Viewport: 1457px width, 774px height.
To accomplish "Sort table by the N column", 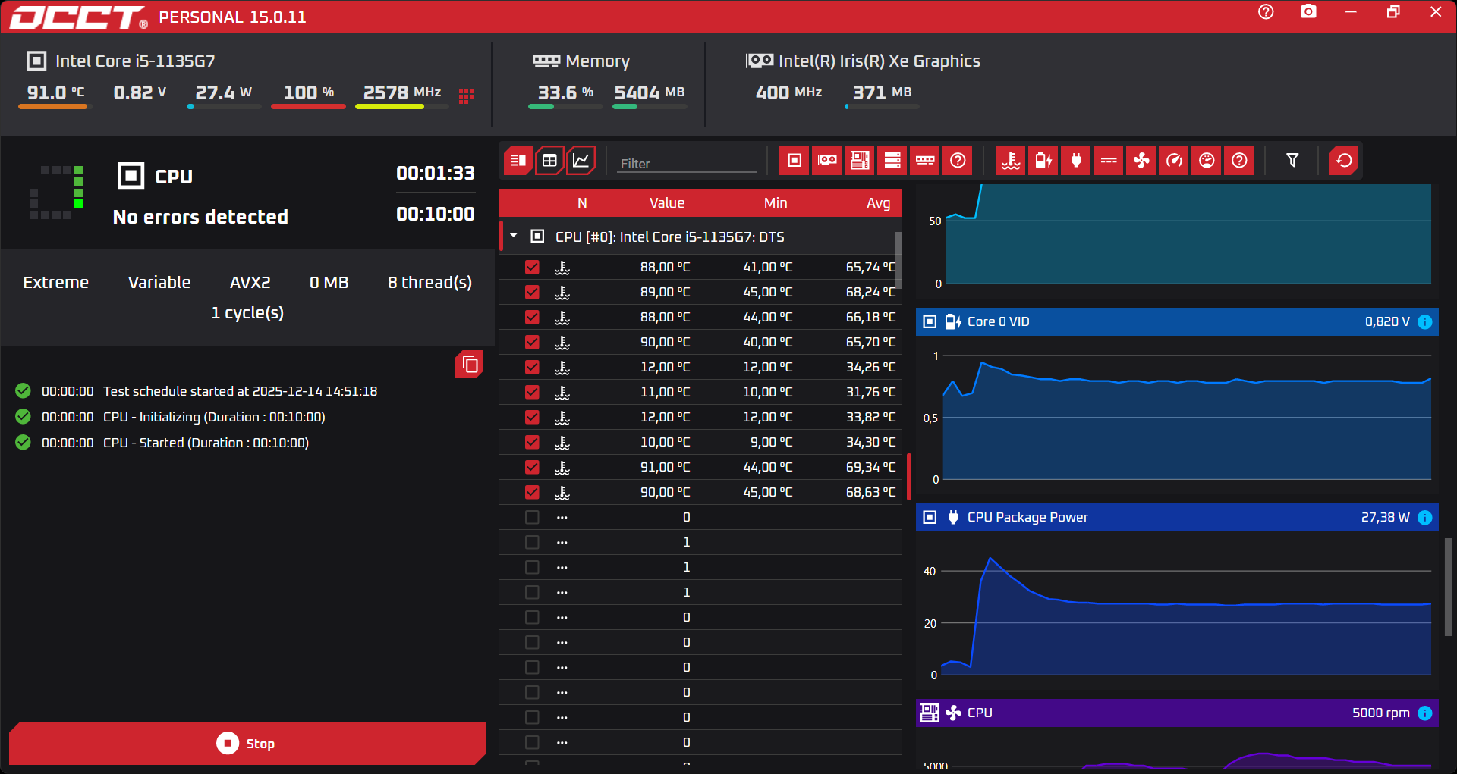I will [582, 203].
